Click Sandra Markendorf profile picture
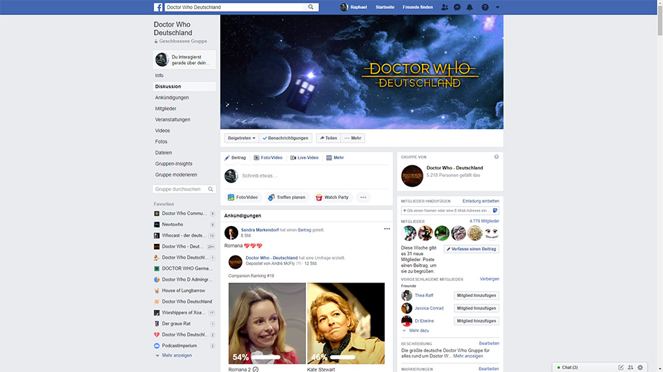The width and height of the screenshot is (663, 372). 231,232
